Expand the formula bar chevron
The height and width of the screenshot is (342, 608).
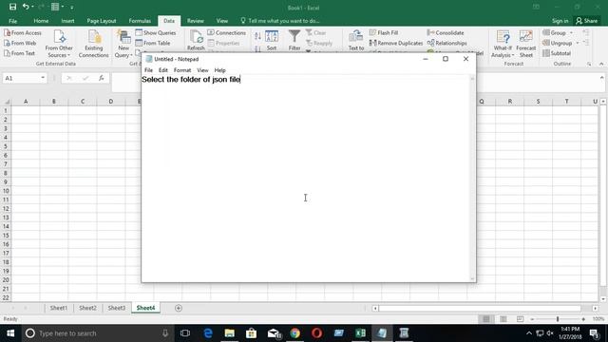point(601,78)
